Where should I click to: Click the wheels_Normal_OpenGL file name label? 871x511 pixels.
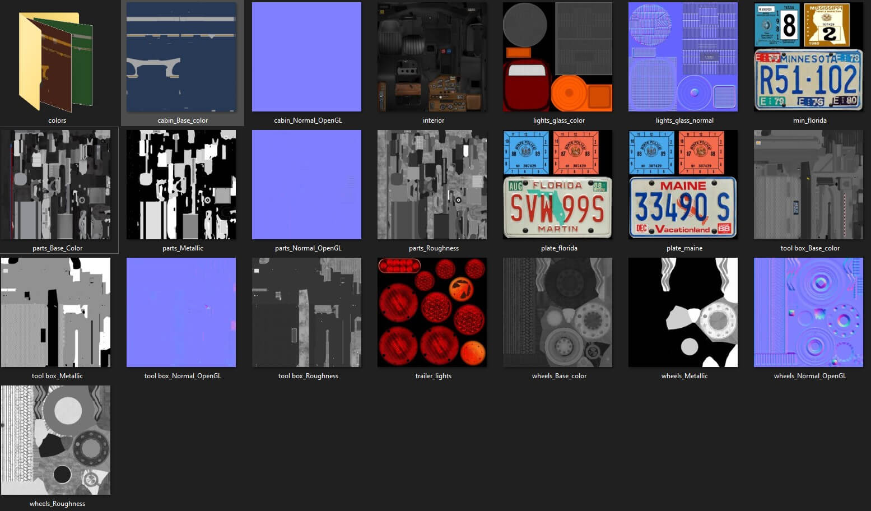pos(810,376)
